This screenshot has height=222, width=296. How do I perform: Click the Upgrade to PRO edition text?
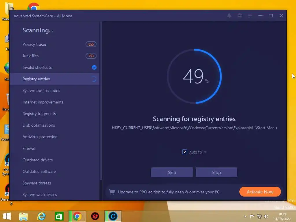click(169, 192)
